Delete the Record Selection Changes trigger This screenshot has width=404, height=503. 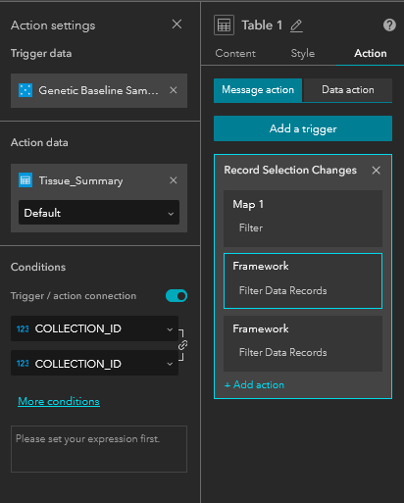[377, 171]
